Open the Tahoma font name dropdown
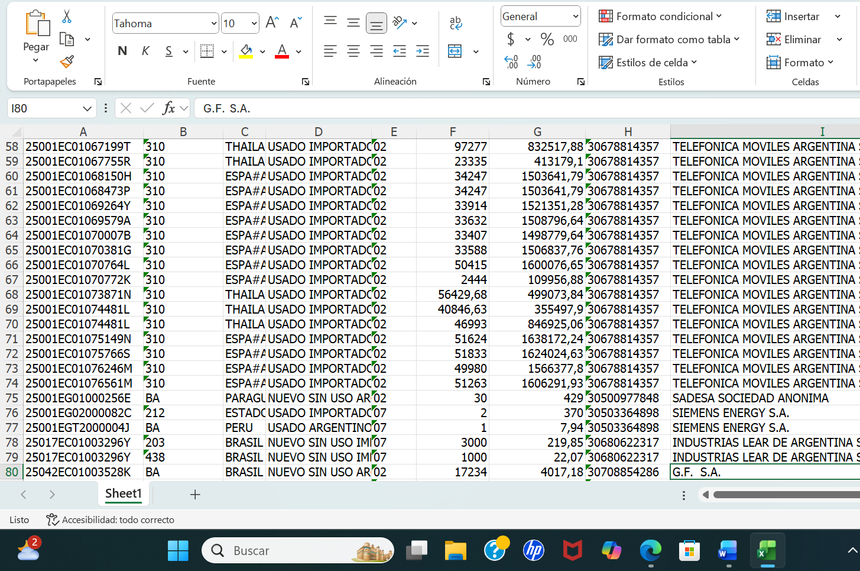The height and width of the screenshot is (571, 860). [214, 24]
